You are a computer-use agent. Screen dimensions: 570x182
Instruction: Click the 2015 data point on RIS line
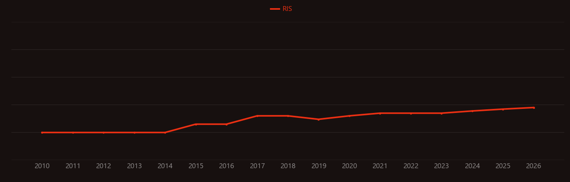(196, 124)
